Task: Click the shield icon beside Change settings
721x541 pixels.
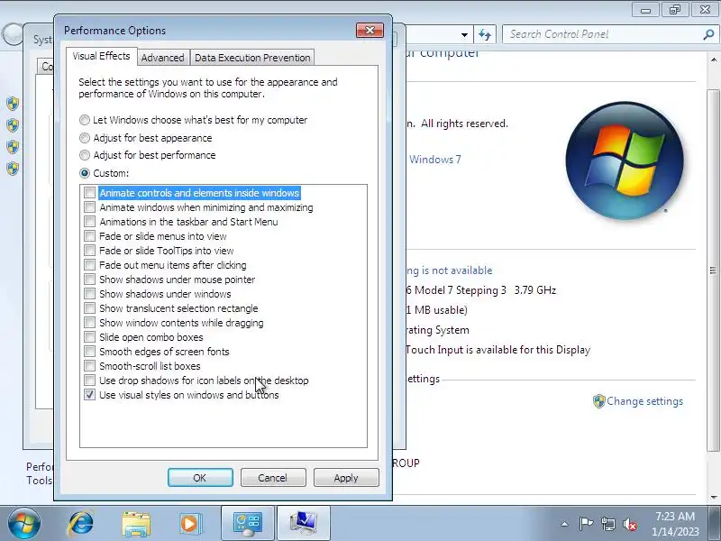Action: pyautogui.click(x=598, y=401)
